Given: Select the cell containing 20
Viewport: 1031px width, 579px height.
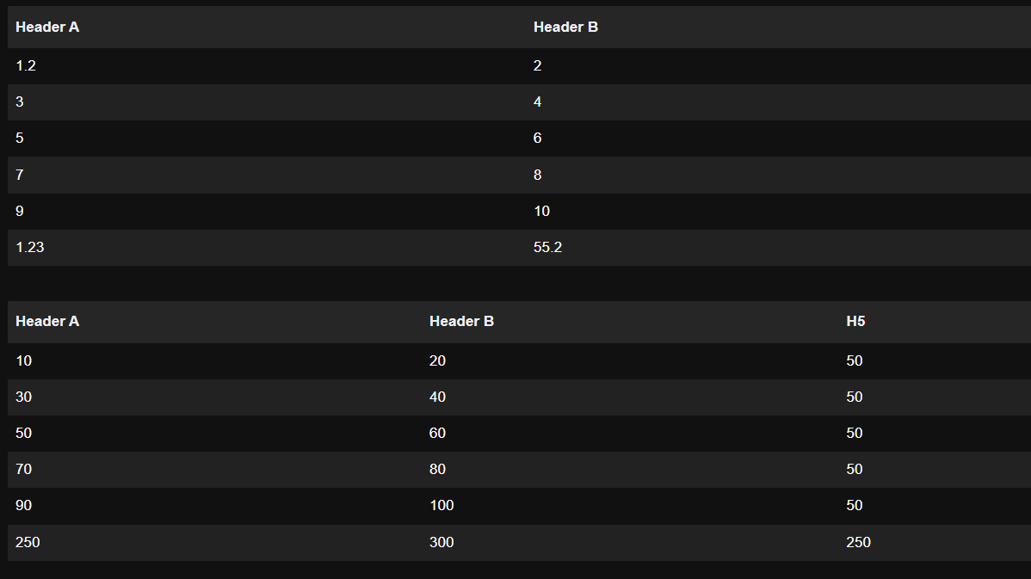Looking at the screenshot, I should coord(437,360).
